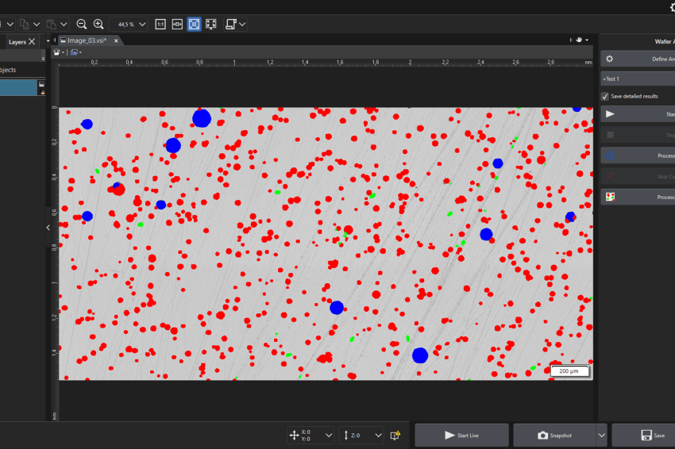This screenshot has height=449, width=675.
Task: Click the document layout icon in toolbar
Action: (231, 25)
